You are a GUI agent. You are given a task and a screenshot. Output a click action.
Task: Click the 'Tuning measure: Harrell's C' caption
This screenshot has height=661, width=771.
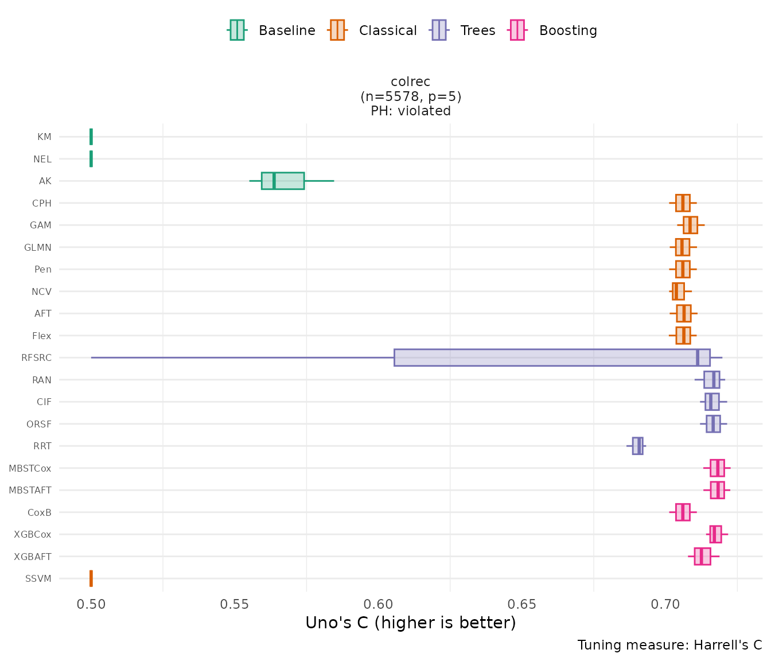[669, 645]
